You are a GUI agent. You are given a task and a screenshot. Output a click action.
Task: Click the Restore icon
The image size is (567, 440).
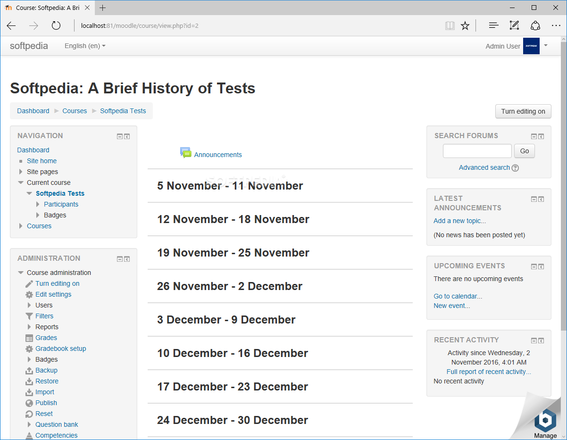[x=29, y=381]
